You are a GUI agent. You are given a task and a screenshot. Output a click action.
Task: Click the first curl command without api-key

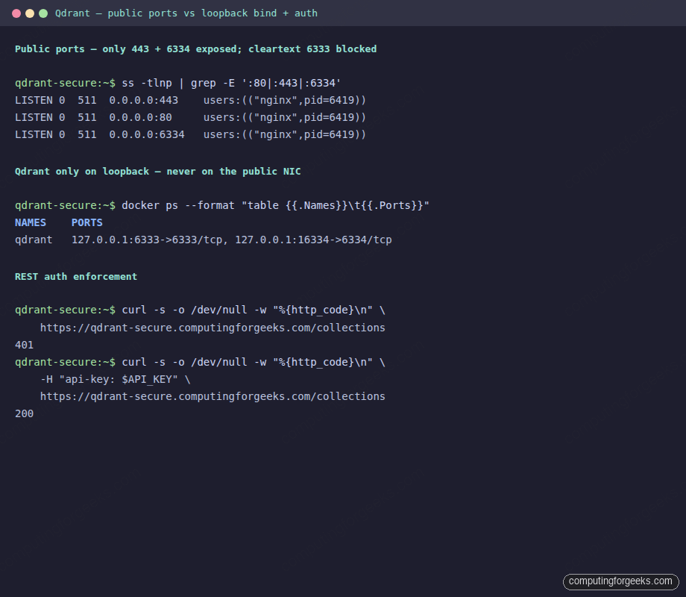254,310
